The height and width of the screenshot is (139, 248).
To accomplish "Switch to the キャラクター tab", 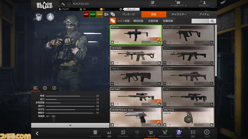I will [x=179, y=14].
